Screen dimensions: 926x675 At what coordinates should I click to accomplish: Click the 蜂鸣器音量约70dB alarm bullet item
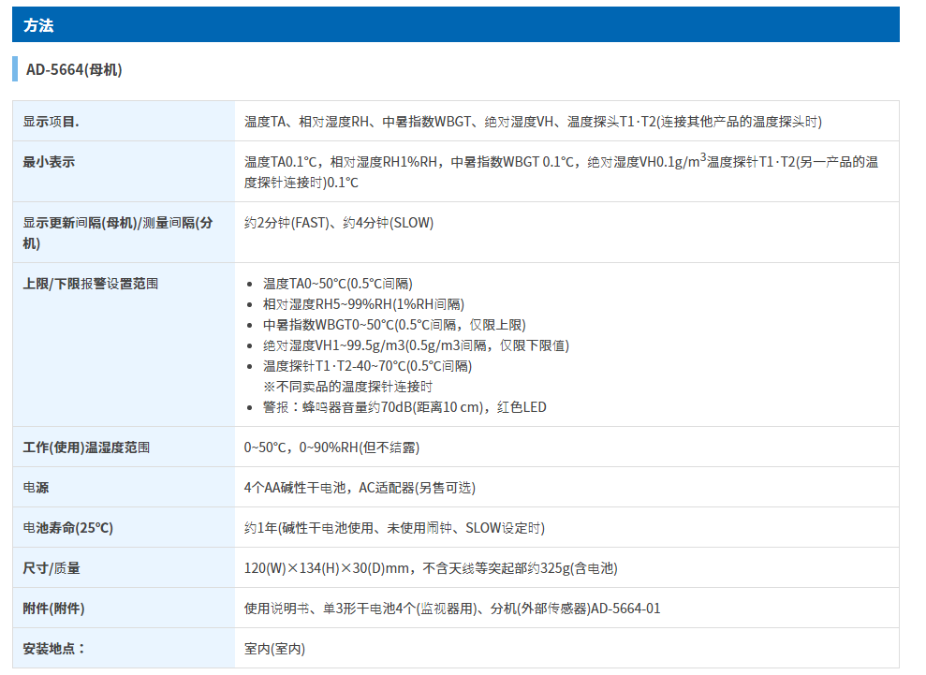[404, 407]
